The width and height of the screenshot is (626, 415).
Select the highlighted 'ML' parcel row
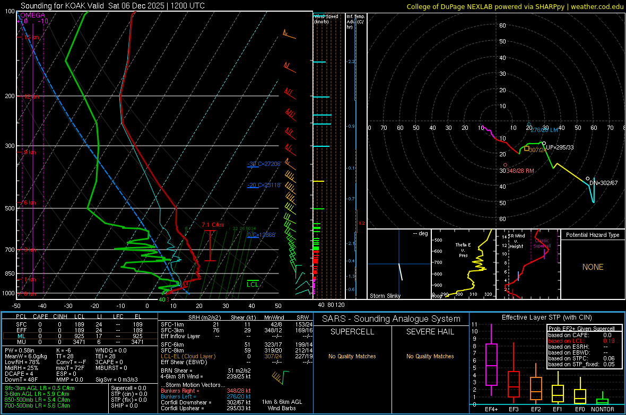pyautogui.click(x=80, y=336)
